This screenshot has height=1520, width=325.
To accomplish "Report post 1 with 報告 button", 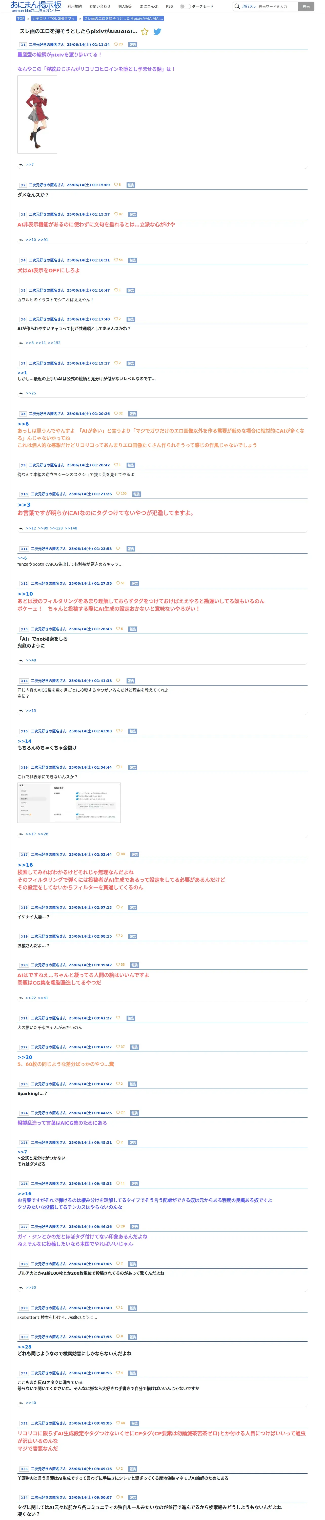I will tap(133, 44).
